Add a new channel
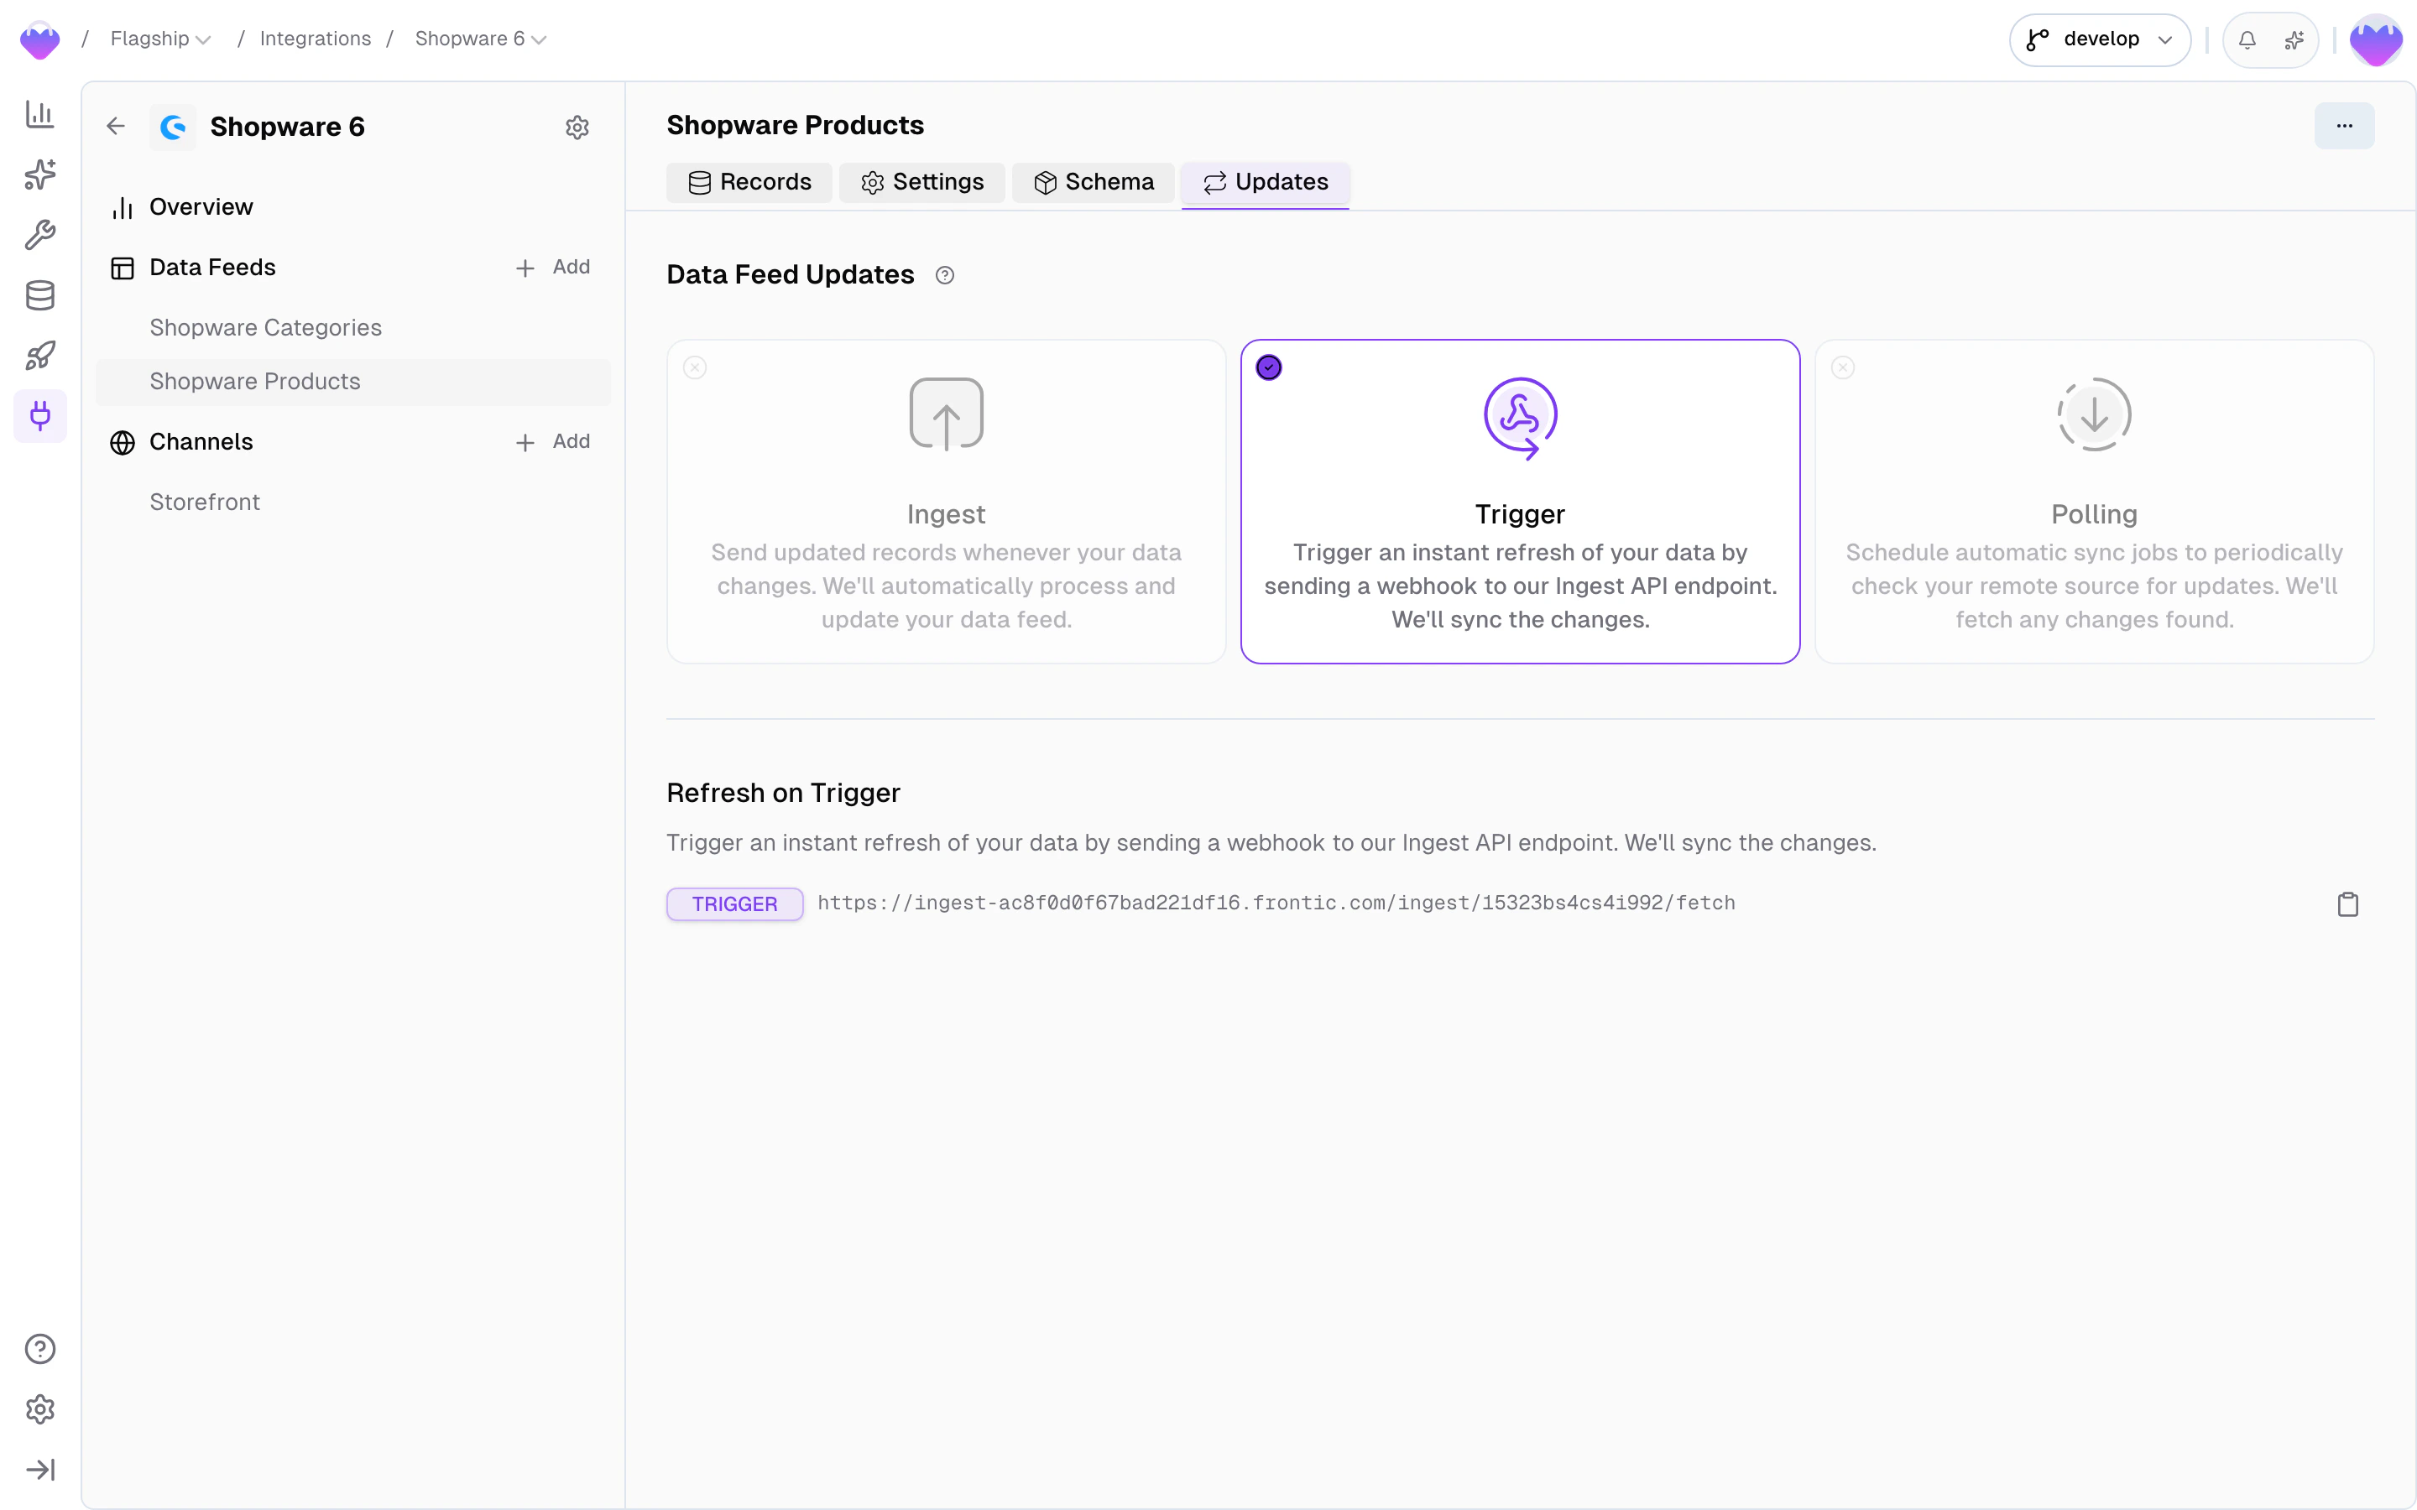The image size is (2417, 1510). pyautogui.click(x=552, y=442)
